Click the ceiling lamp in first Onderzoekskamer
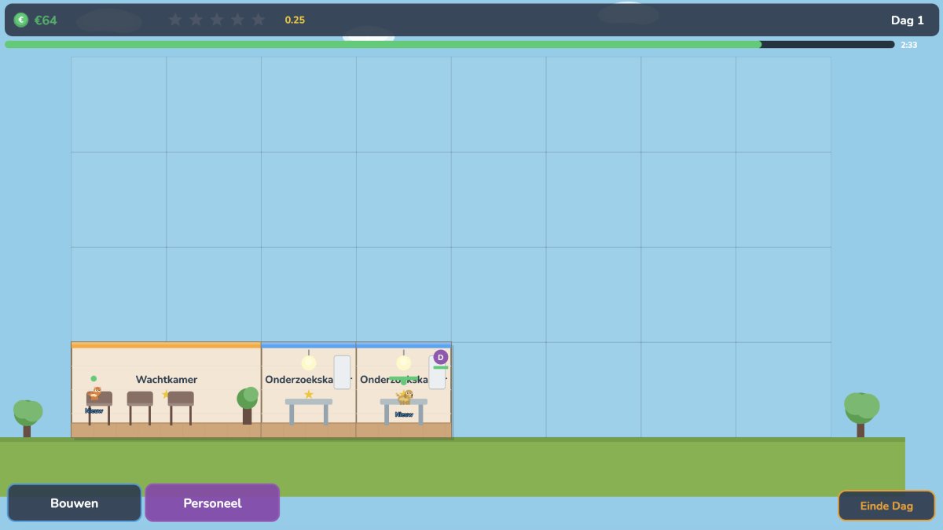 click(309, 362)
